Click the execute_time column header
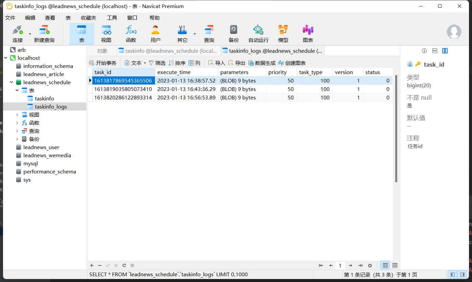This screenshot has width=472, height=282. tap(186, 72)
